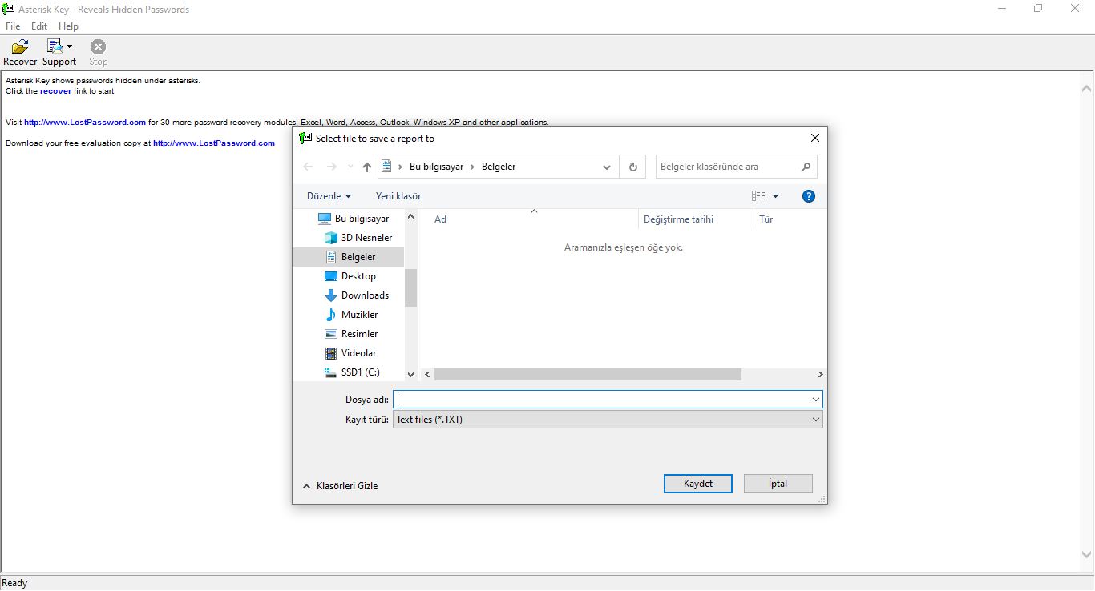Open recent locations dropdown arrow
This screenshot has width=1095, height=591.
tap(350, 167)
